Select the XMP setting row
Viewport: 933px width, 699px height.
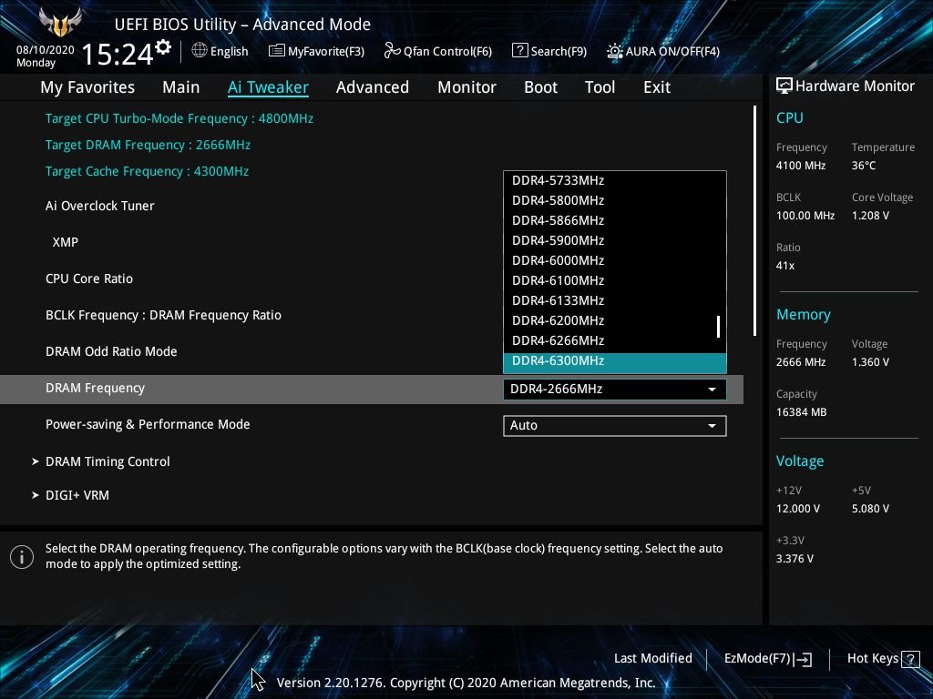point(66,242)
